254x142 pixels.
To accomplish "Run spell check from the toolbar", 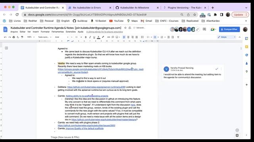I will pyautogui.click(x=18, y=37).
